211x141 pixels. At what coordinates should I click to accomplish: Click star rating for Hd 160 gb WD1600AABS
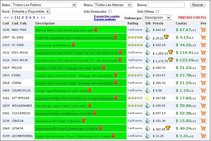[135, 105]
